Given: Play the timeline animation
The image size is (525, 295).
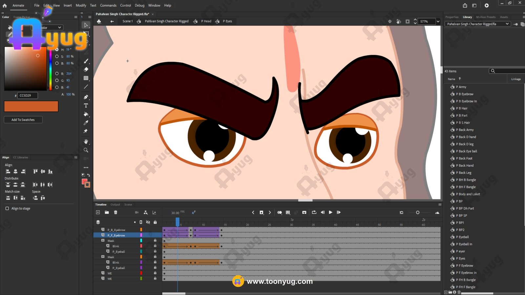Looking at the screenshot, I should (330, 212).
